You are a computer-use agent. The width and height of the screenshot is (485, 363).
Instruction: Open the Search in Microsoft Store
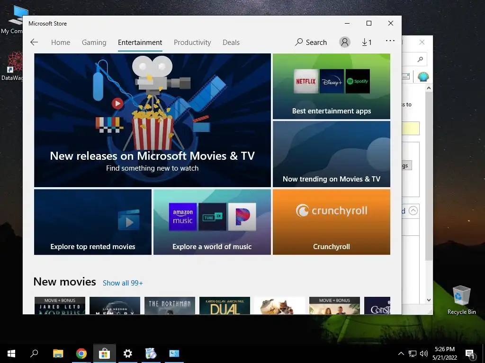pos(311,42)
